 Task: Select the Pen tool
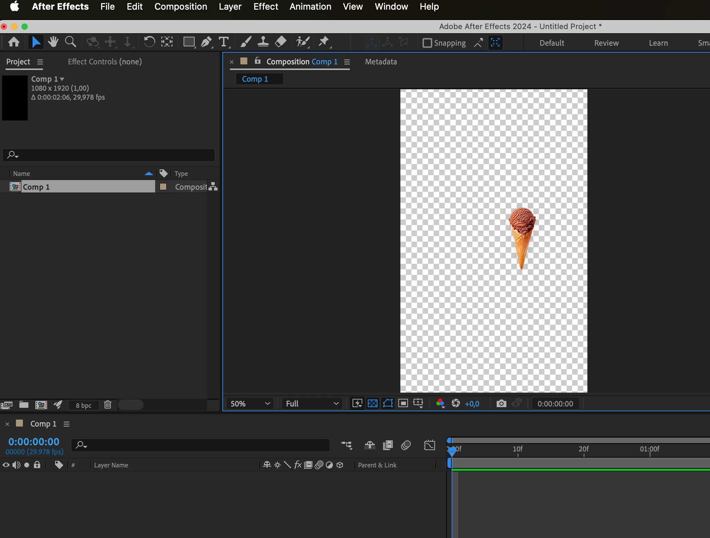[206, 42]
